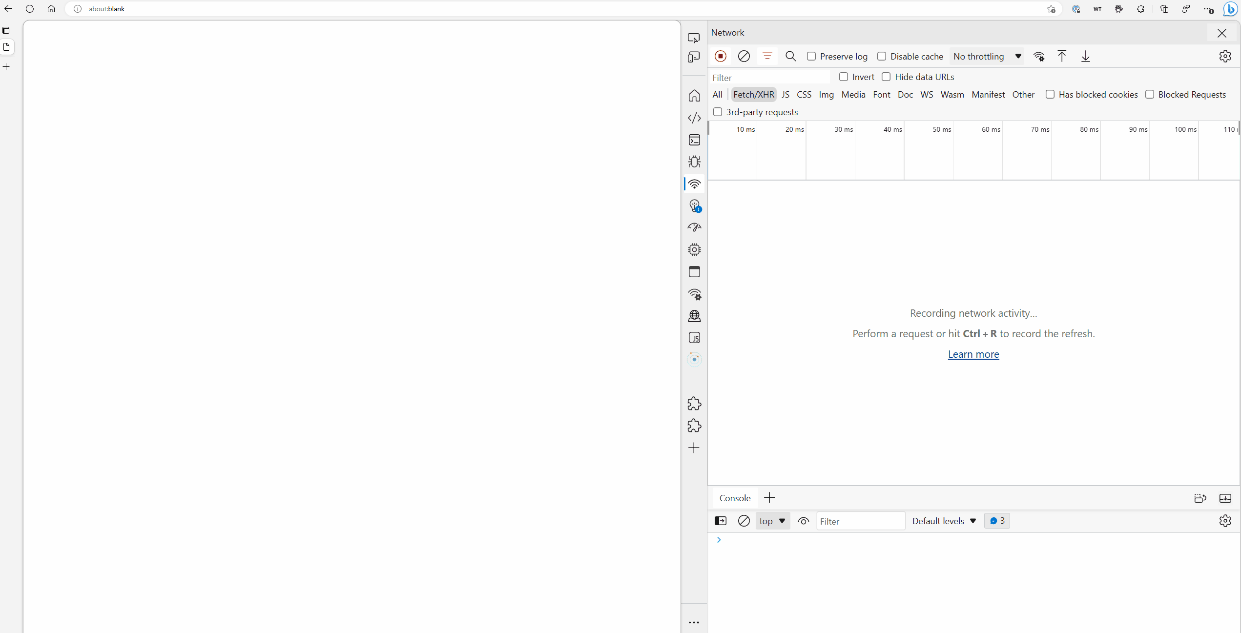Enable Preserve log checkbox
Screen dimensions: 1241x633
(811, 56)
